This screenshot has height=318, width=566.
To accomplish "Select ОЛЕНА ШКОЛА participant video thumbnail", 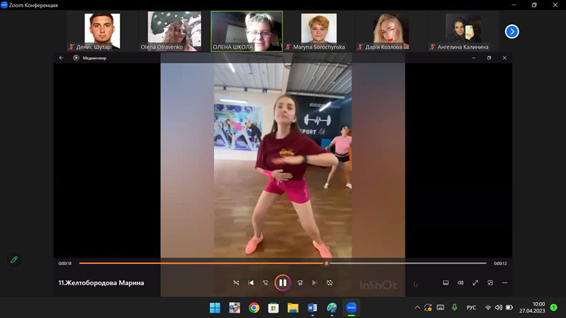I will click(x=247, y=31).
